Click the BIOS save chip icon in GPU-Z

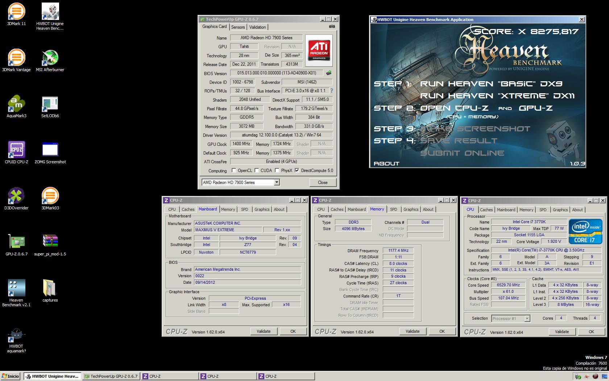coord(328,73)
